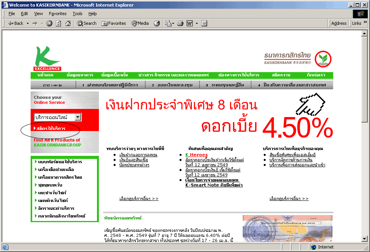Open the Favorites menu in the menu bar
370x252 pixels.
pos(57,14)
